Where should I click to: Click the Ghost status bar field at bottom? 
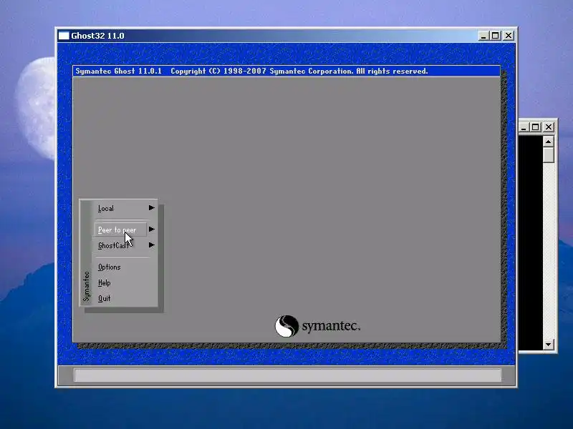[x=288, y=375]
